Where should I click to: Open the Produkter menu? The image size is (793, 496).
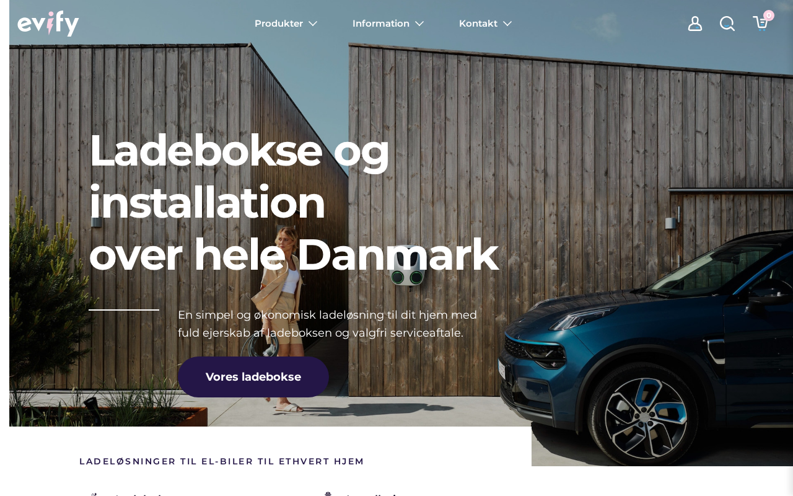point(279,24)
